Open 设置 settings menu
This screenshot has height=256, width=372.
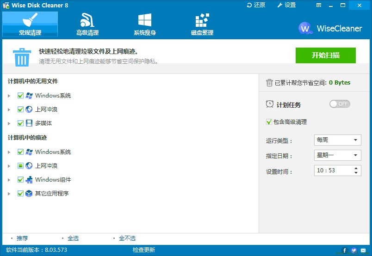click(x=286, y=5)
